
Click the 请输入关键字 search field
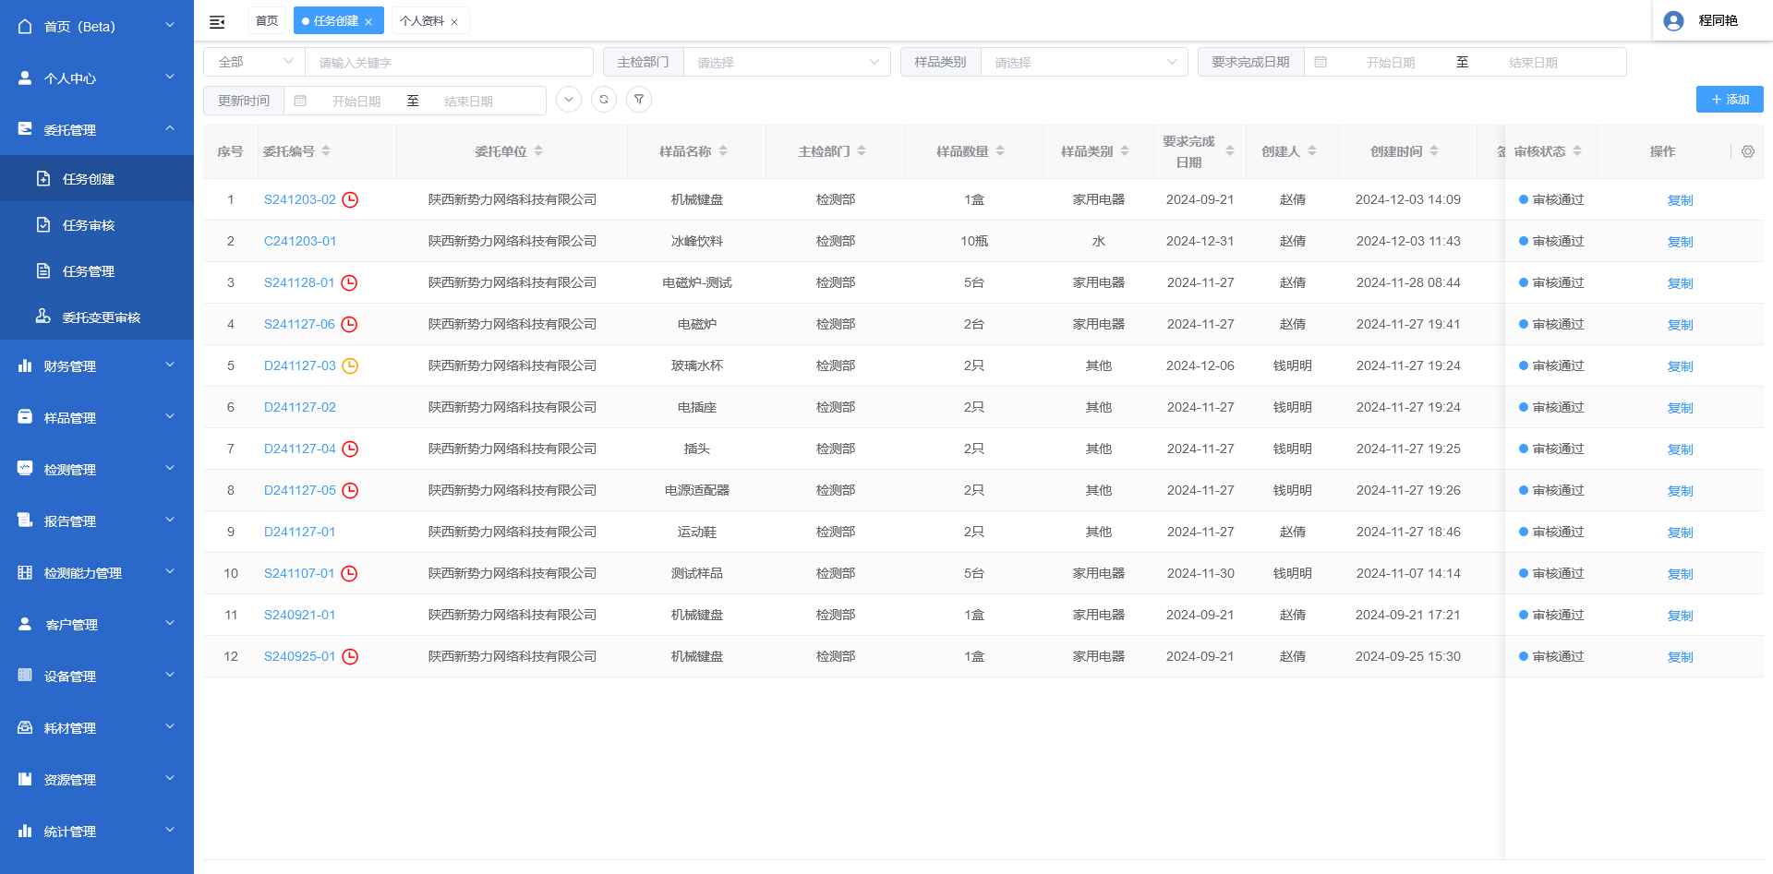point(449,62)
